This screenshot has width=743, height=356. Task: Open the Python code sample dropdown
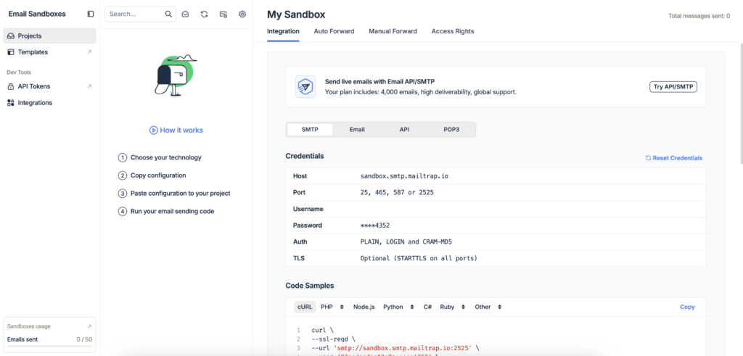(x=400, y=307)
